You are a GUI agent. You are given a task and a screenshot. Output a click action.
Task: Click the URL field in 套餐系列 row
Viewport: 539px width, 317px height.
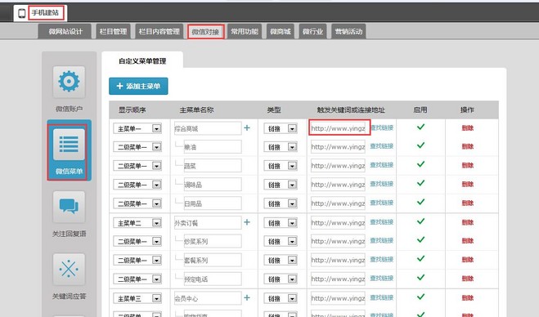point(338,260)
